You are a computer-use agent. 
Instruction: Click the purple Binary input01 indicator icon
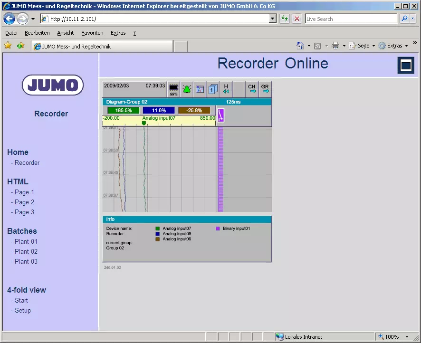[220, 114]
